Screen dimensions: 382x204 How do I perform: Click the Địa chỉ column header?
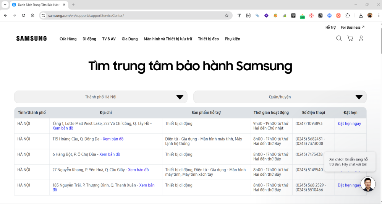(x=106, y=113)
